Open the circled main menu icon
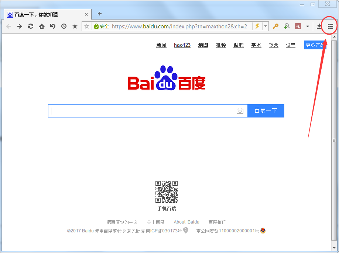Screen dimensions: 339x253 (x=331, y=26)
